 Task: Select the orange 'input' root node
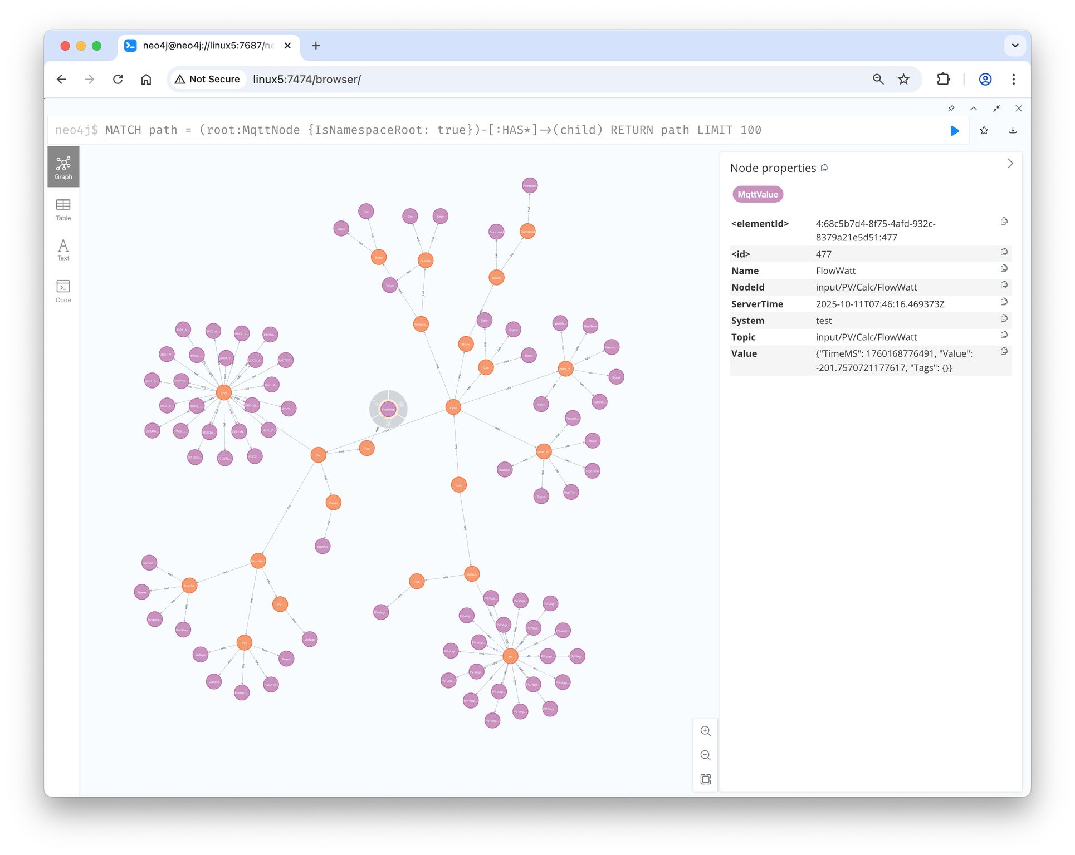[453, 407]
